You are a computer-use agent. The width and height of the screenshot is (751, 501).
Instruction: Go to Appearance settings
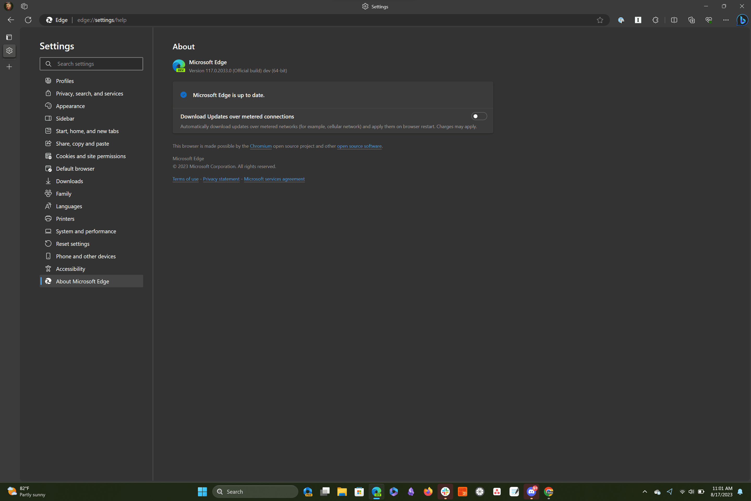91,106
